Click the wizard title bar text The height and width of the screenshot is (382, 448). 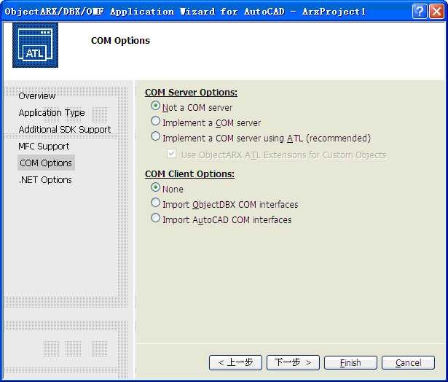click(x=185, y=12)
